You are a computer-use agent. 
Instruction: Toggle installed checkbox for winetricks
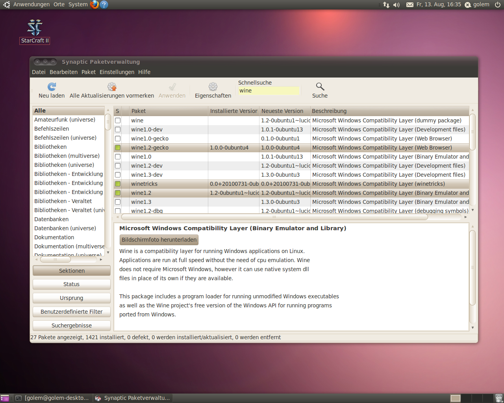(x=118, y=184)
